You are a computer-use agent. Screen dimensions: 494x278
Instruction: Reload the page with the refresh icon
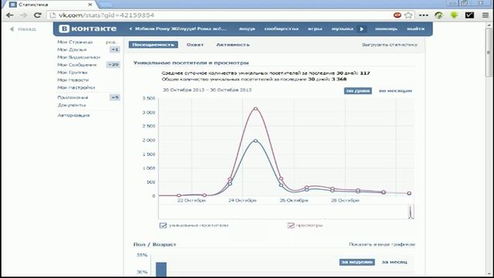coord(38,15)
